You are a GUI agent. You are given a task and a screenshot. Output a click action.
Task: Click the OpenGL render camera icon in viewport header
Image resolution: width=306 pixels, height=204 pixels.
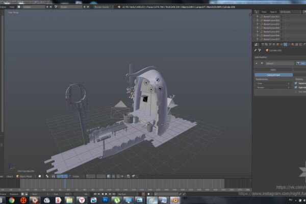coord(129,176)
